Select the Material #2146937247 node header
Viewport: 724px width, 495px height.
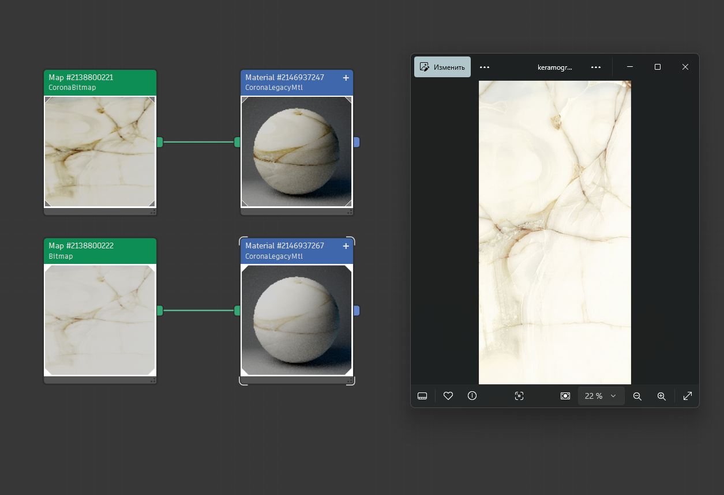pyautogui.click(x=297, y=82)
